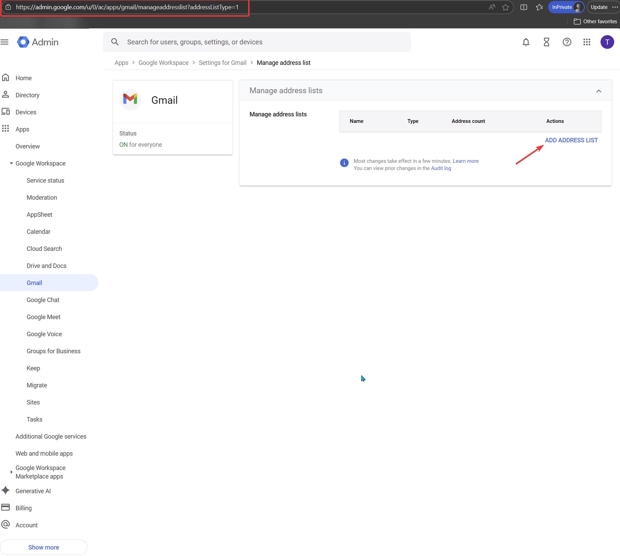Viewport: 620px width, 556px height.
Task: Click the browser address bar URL
Action: 127,7
